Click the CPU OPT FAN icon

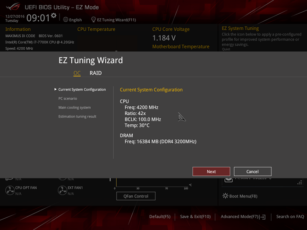[x=10, y=190]
